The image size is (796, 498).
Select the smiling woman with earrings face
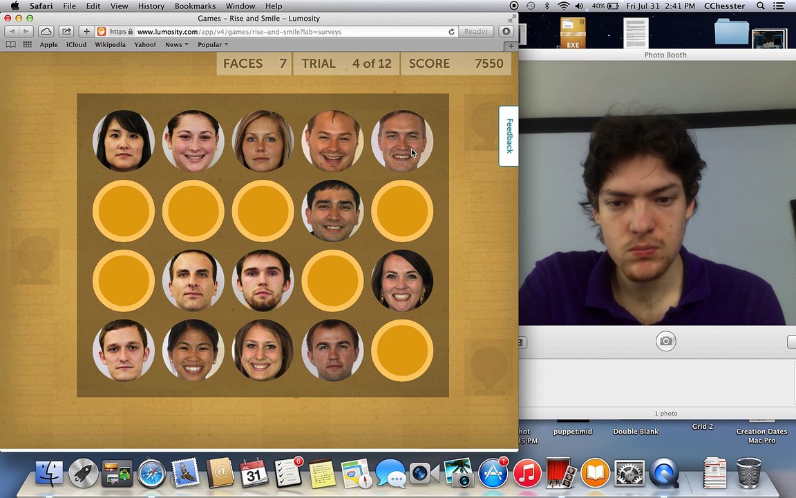[x=402, y=281]
